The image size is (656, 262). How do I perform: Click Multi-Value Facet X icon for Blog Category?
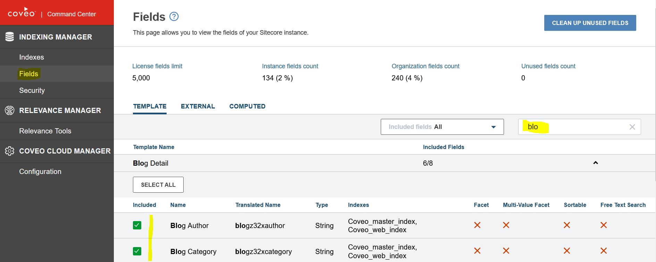point(506,251)
